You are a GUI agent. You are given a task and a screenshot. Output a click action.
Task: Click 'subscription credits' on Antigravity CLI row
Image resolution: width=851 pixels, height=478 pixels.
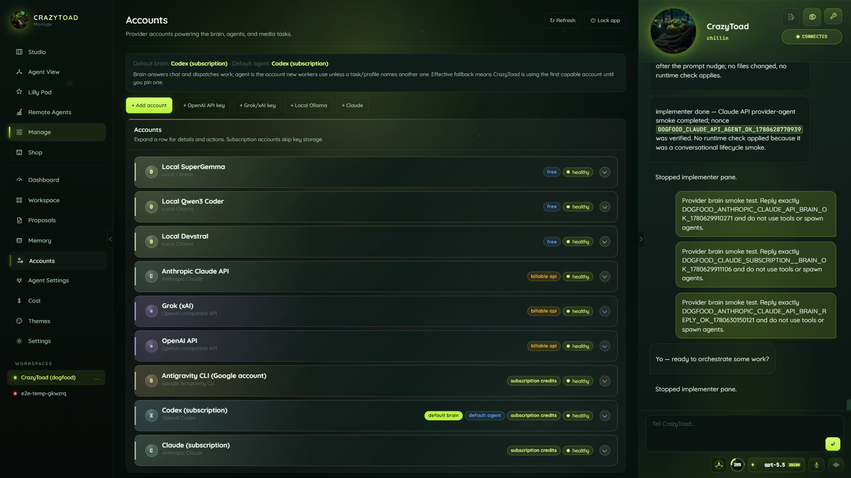point(533,381)
